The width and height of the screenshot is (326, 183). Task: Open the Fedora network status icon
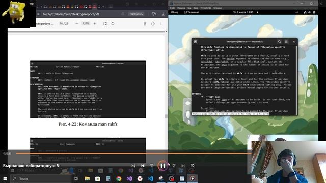pos(305,12)
